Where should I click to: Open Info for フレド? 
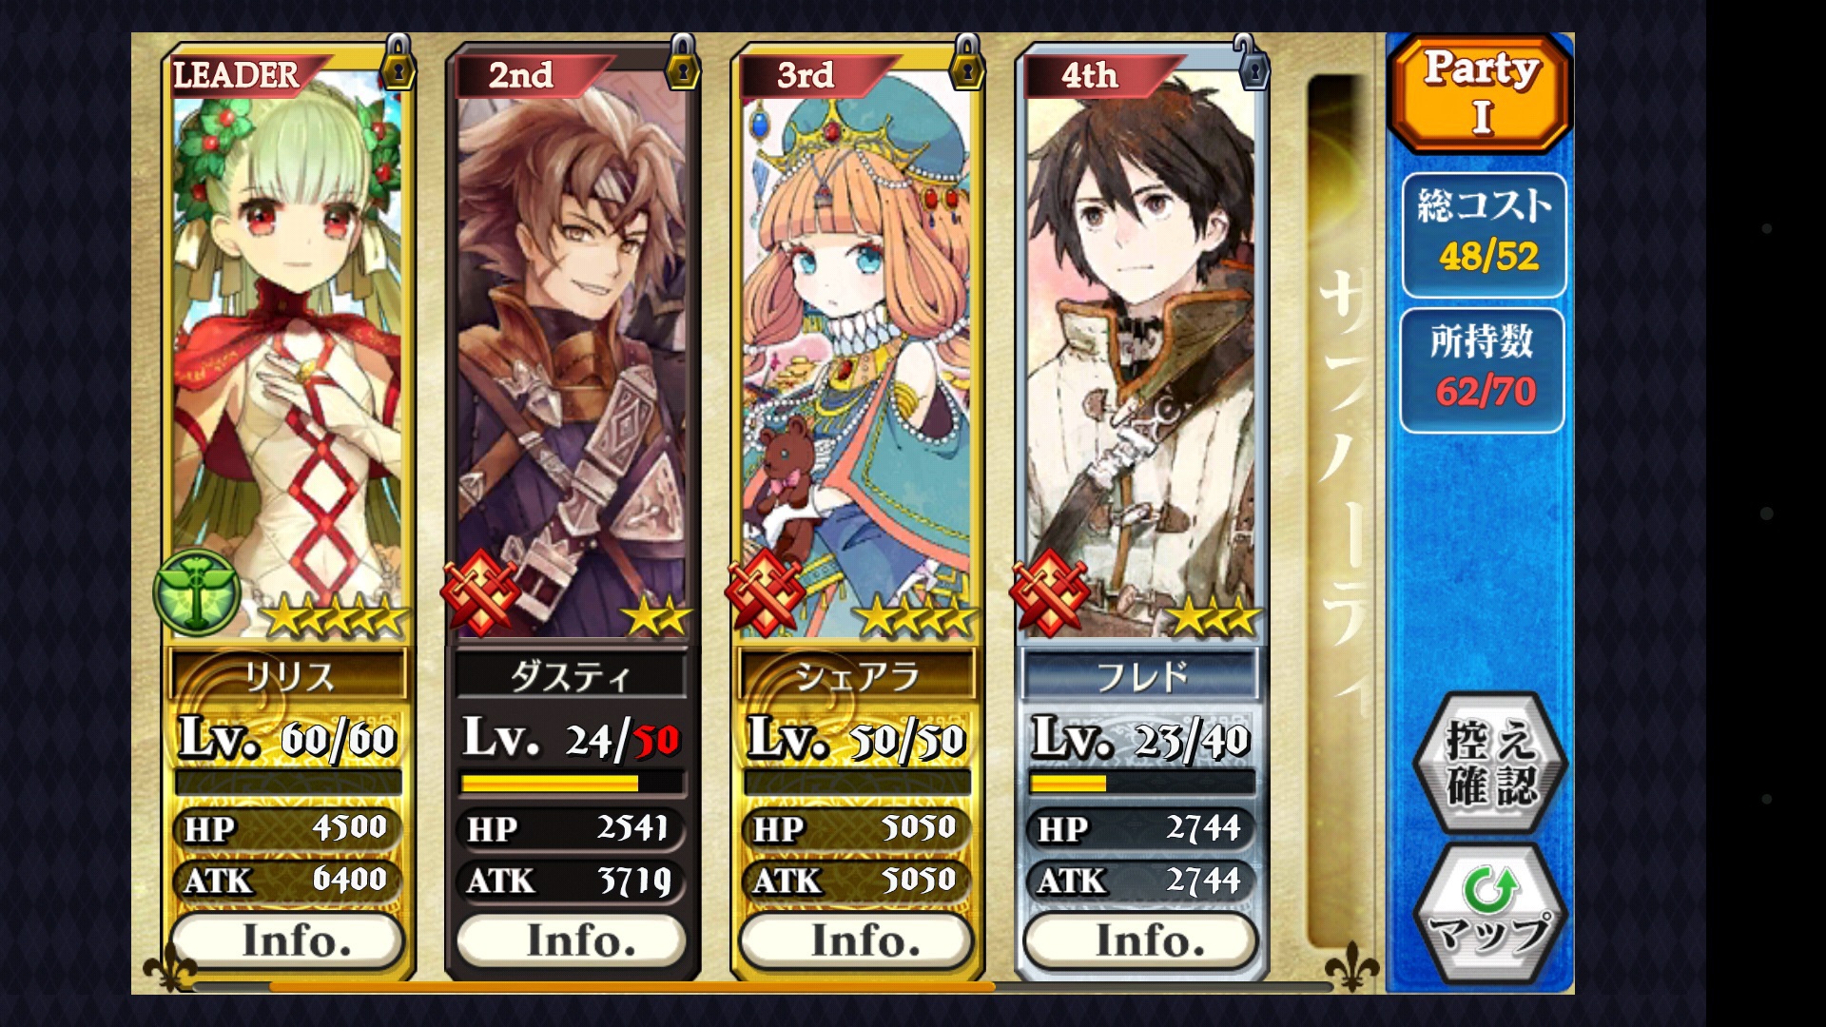(1140, 940)
